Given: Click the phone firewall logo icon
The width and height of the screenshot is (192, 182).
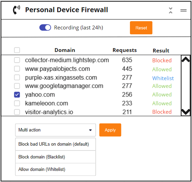Looking at the screenshot, I should [x=16, y=10].
